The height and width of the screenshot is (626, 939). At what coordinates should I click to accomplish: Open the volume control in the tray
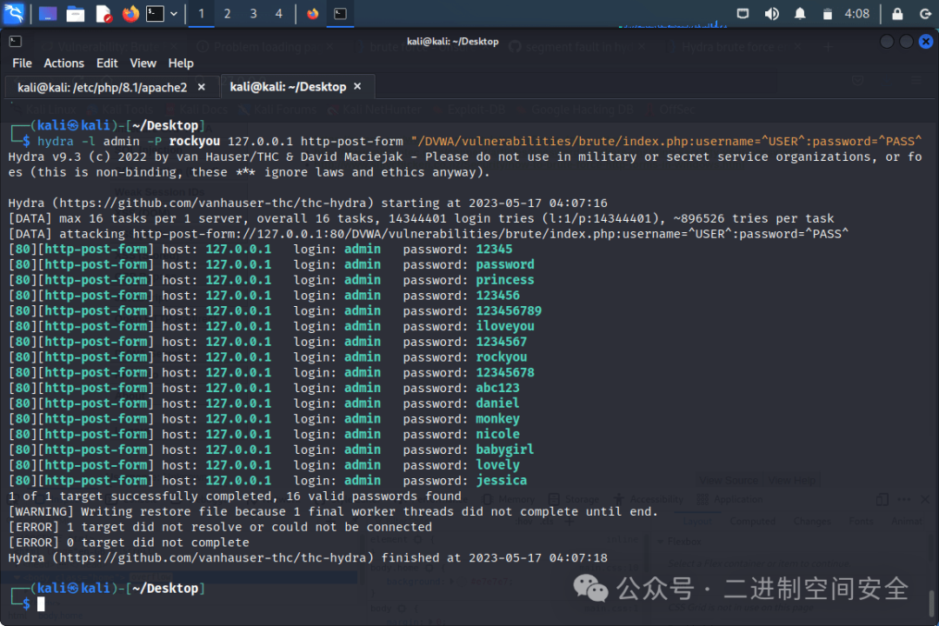[x=771, y=14]
